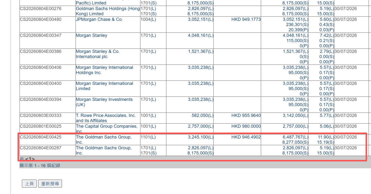Click share count 4,048,161(L) in shares-involved column
The image size is (371, 194).
[x=201, y=35]
